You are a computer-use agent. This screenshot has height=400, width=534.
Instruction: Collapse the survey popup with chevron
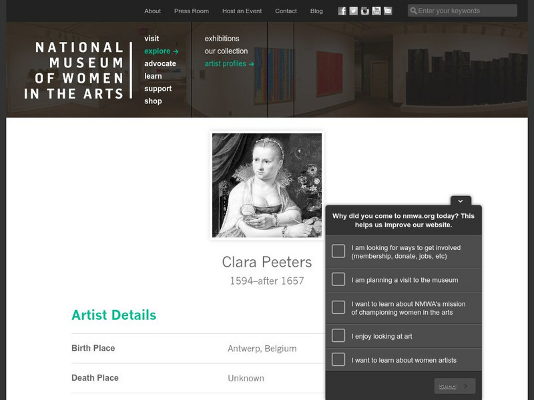461,201
